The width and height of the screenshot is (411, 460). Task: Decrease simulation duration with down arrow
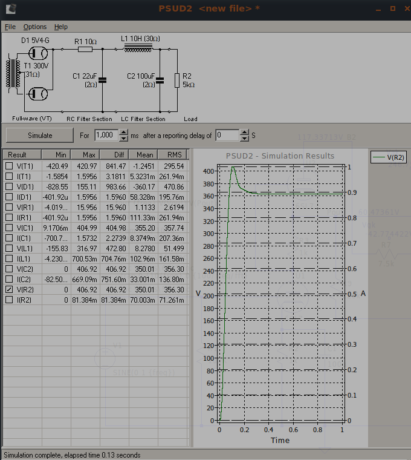coord(124,138)
